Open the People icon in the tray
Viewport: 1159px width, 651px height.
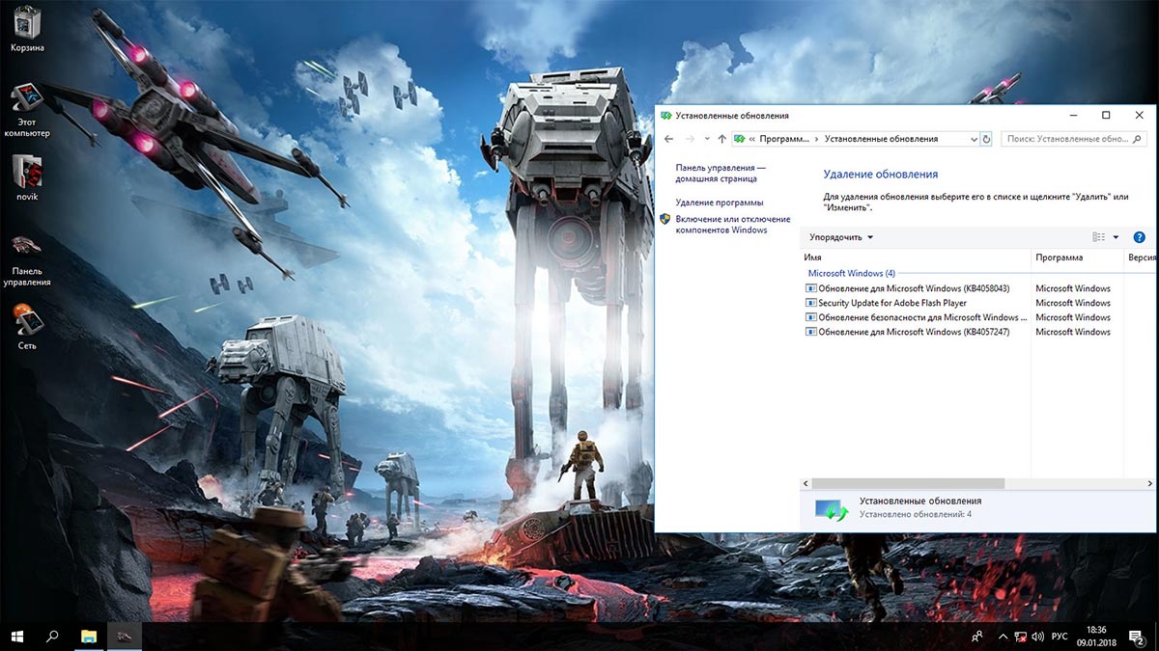[x=976, y=637]
